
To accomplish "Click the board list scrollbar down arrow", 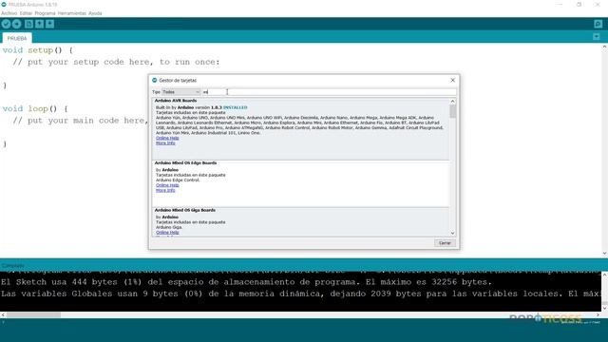I will [x=452, y=233].
